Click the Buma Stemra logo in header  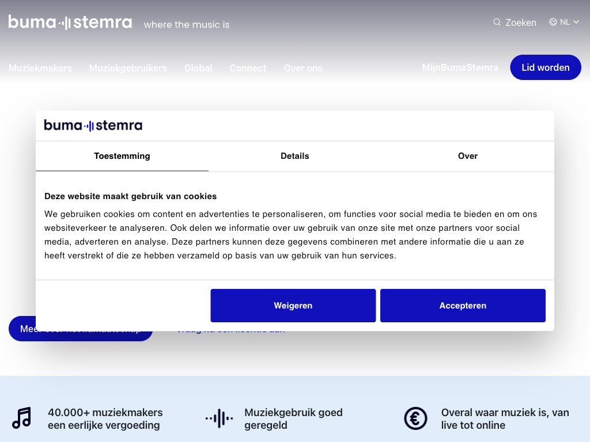point(70,23)
